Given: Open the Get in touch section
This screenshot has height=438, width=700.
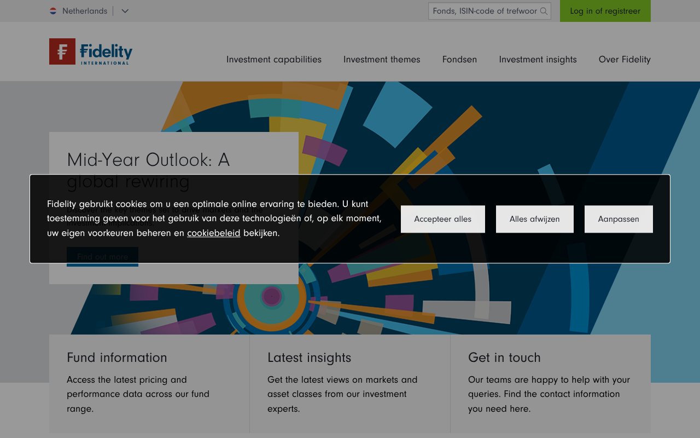Looking at the screenshot, I should pos(504,358).
